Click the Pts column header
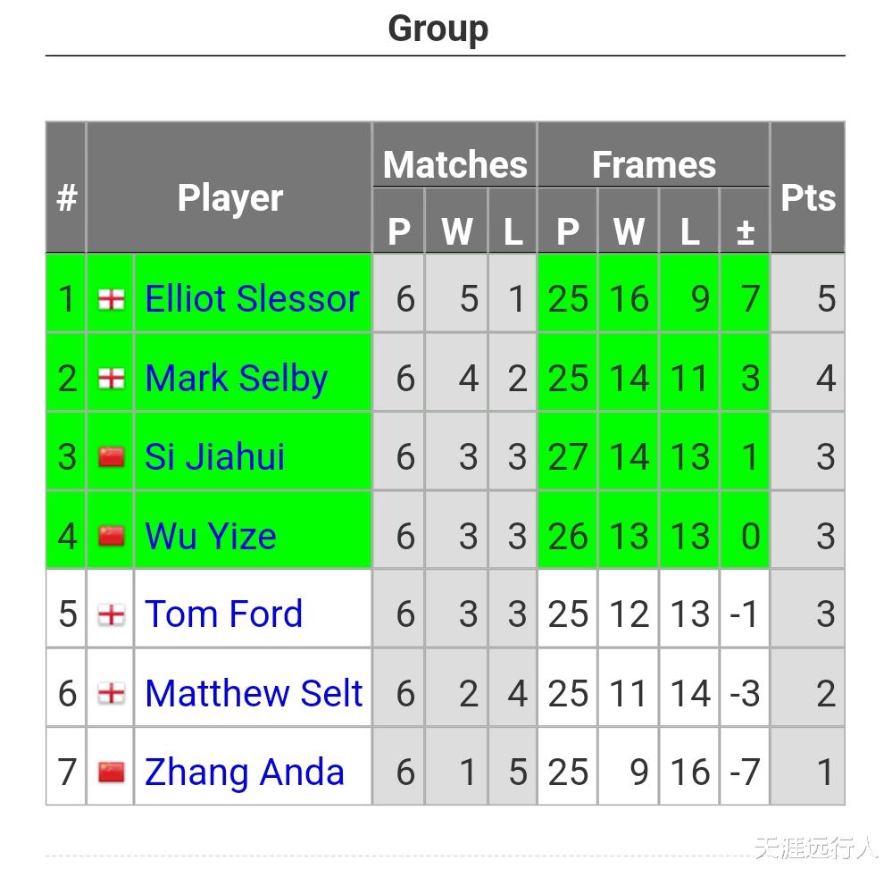This screenshot has height=877, width=892. click(807, 198)
